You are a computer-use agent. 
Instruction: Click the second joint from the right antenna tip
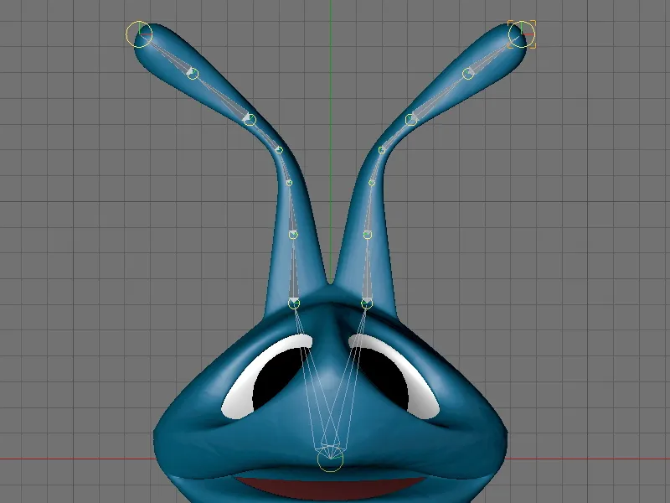(x=468, y=74)
